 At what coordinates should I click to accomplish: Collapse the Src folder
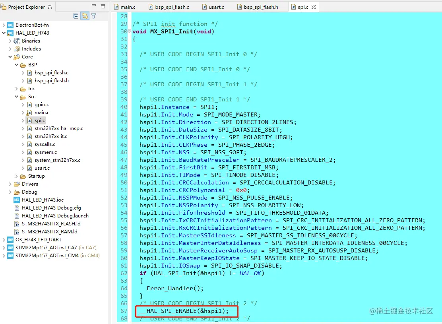click(x=16, y=97)
